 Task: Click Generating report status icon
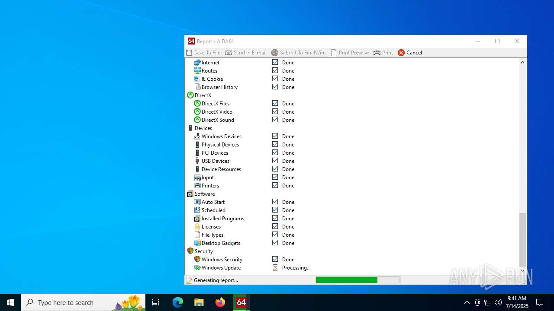189,280
